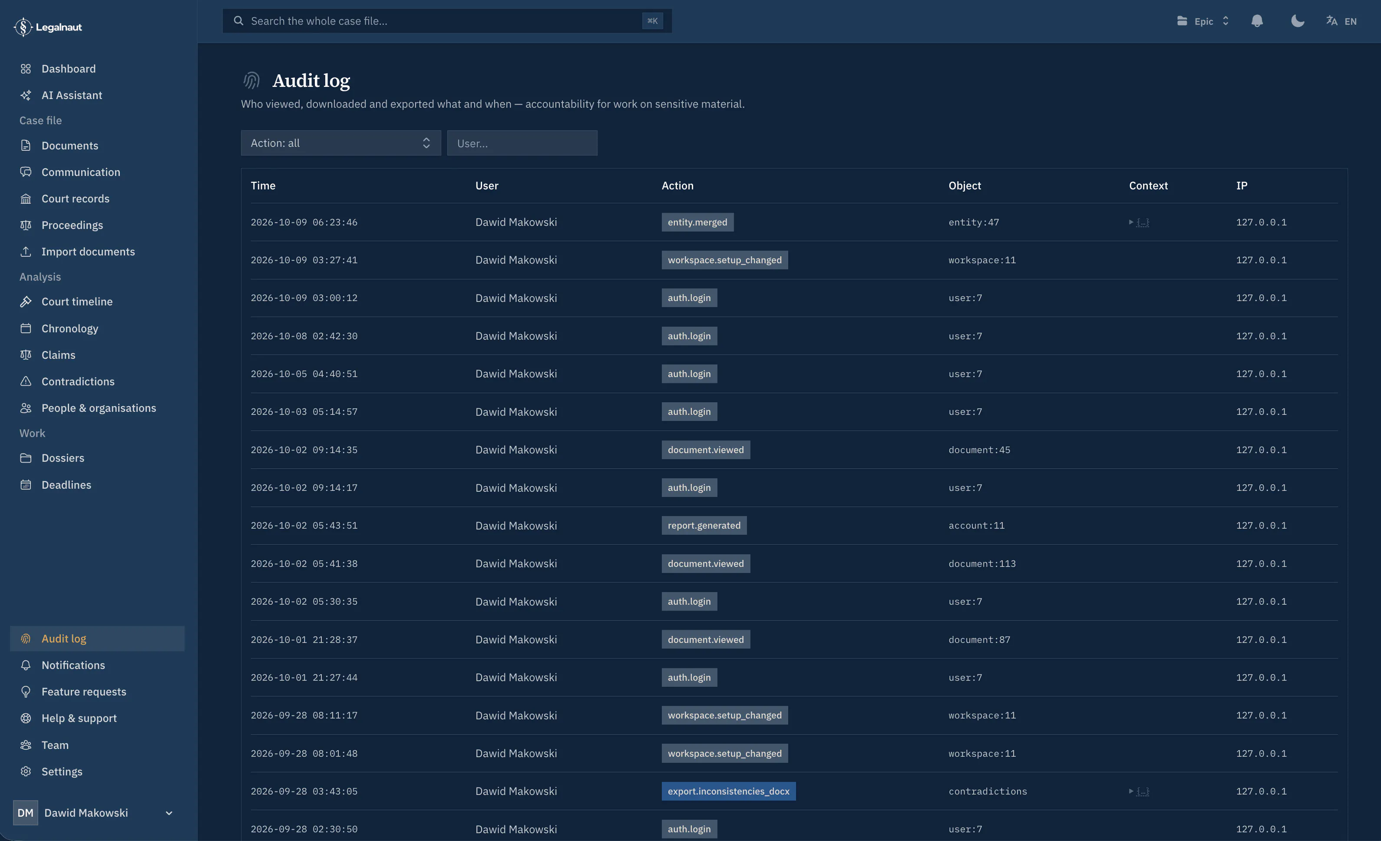Click the export.inconsistencies_docx action badge
This screenshot has height=841, width=1381.
[728, 791]
